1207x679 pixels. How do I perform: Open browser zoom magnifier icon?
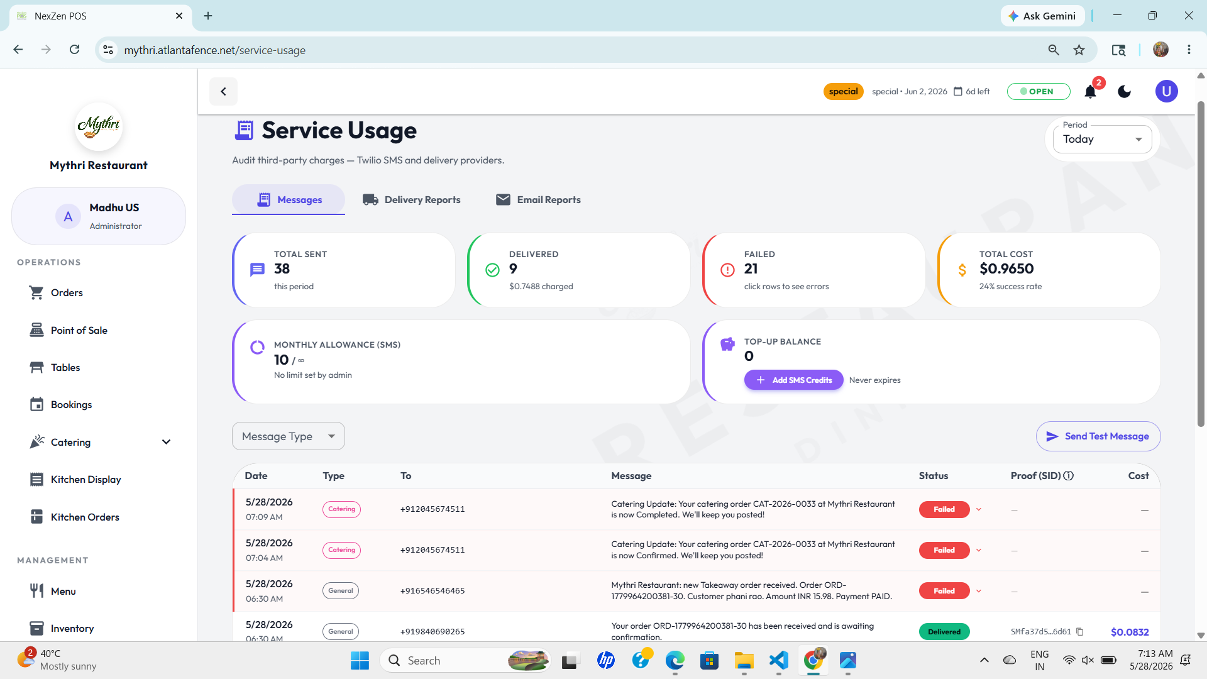point(1054,50)
